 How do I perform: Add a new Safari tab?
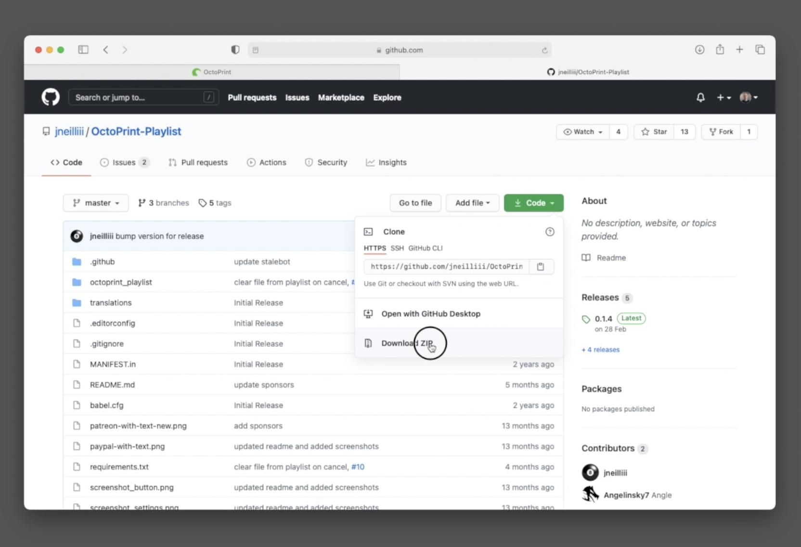coord(739,50)
